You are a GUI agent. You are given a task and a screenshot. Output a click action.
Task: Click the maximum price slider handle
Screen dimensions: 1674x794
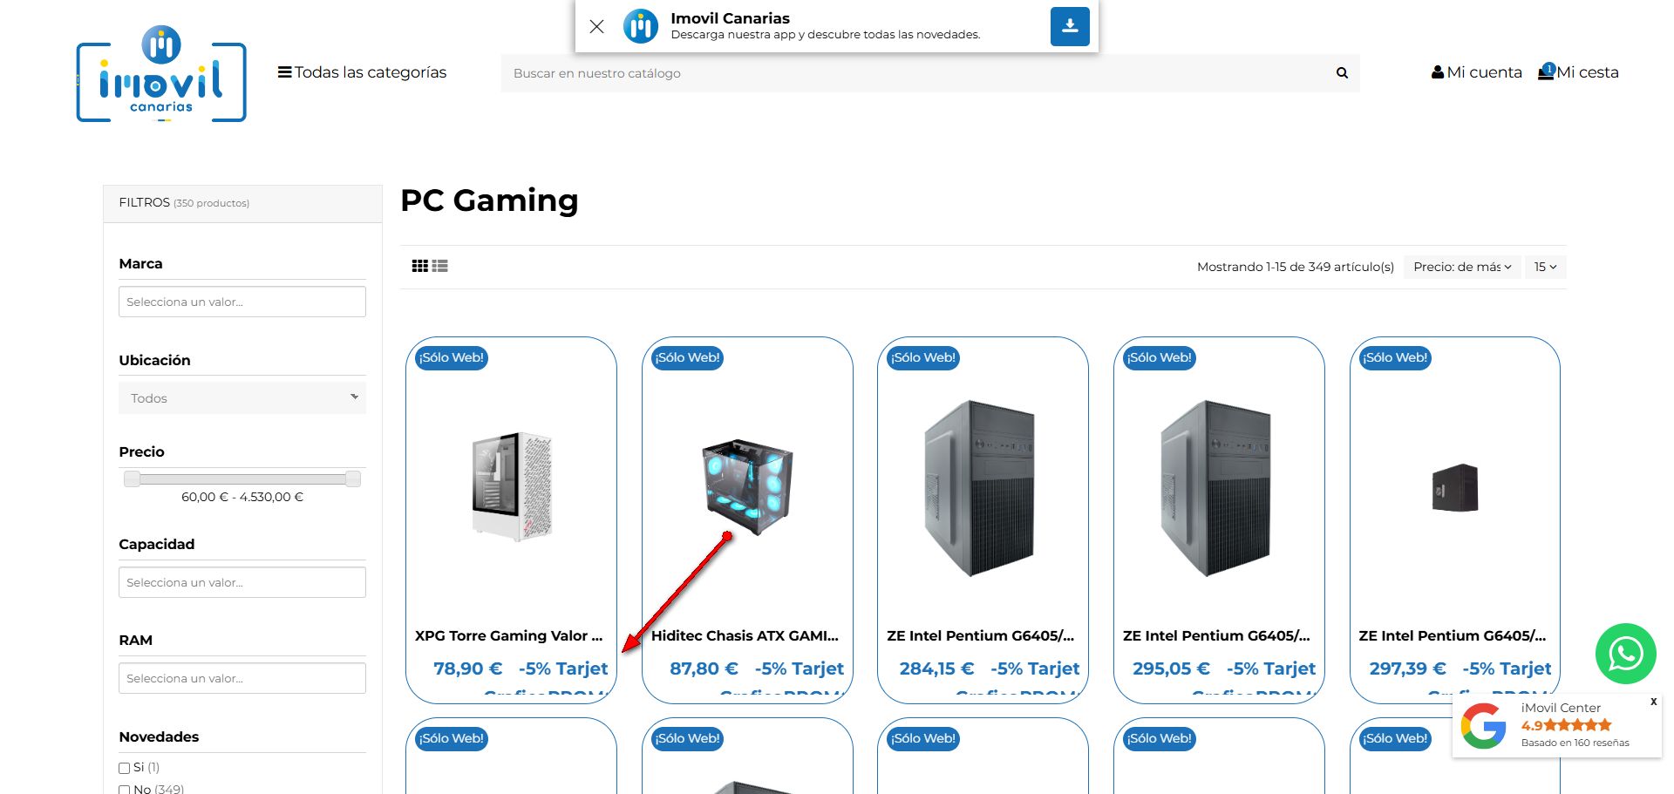353,478
